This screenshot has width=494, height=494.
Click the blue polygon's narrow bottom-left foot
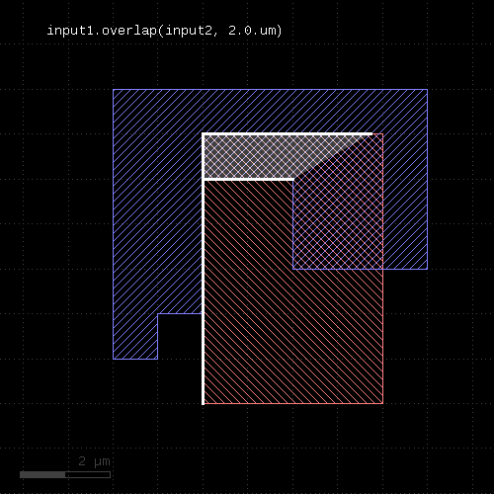(x=135, y=336)
